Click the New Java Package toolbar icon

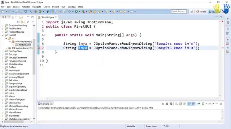pos(36,11)
